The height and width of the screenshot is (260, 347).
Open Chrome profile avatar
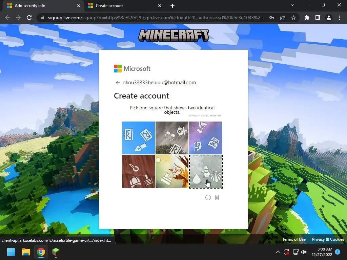[329, 18]
